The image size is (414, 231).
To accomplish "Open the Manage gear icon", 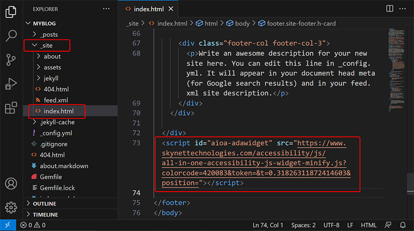I will pos(11,207).
